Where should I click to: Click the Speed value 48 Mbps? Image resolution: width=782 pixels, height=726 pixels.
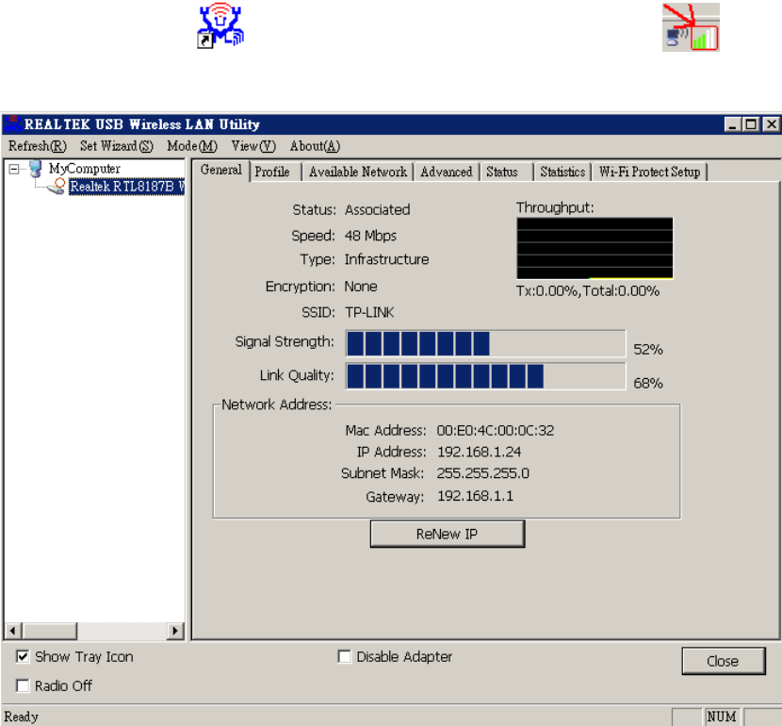370,236
